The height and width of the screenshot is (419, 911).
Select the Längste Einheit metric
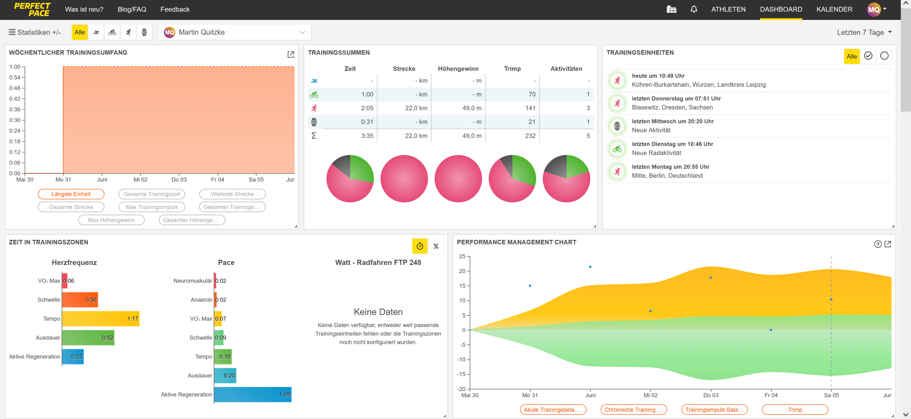pyautogui.click(x=71, y=194)
